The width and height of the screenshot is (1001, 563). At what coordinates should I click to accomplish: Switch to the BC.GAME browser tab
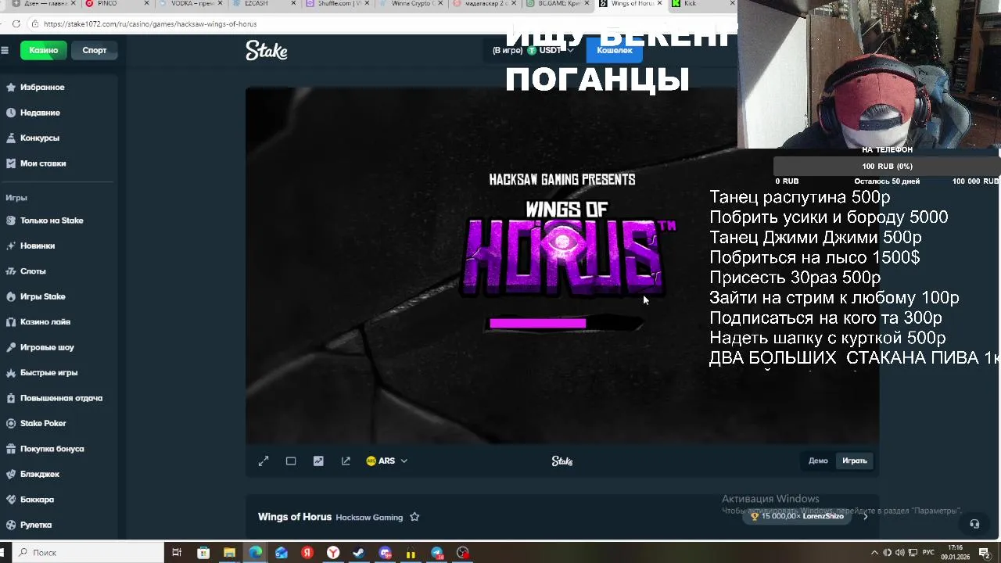pos(558,4)
